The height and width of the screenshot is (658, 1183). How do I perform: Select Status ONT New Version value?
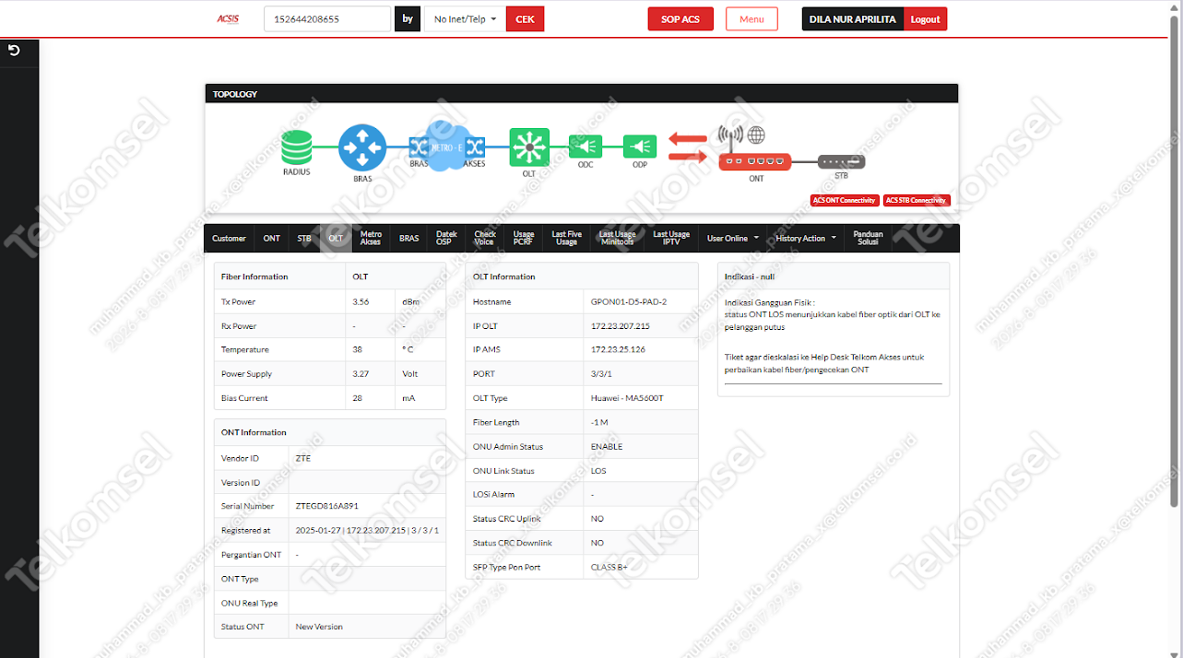(319, 627)
